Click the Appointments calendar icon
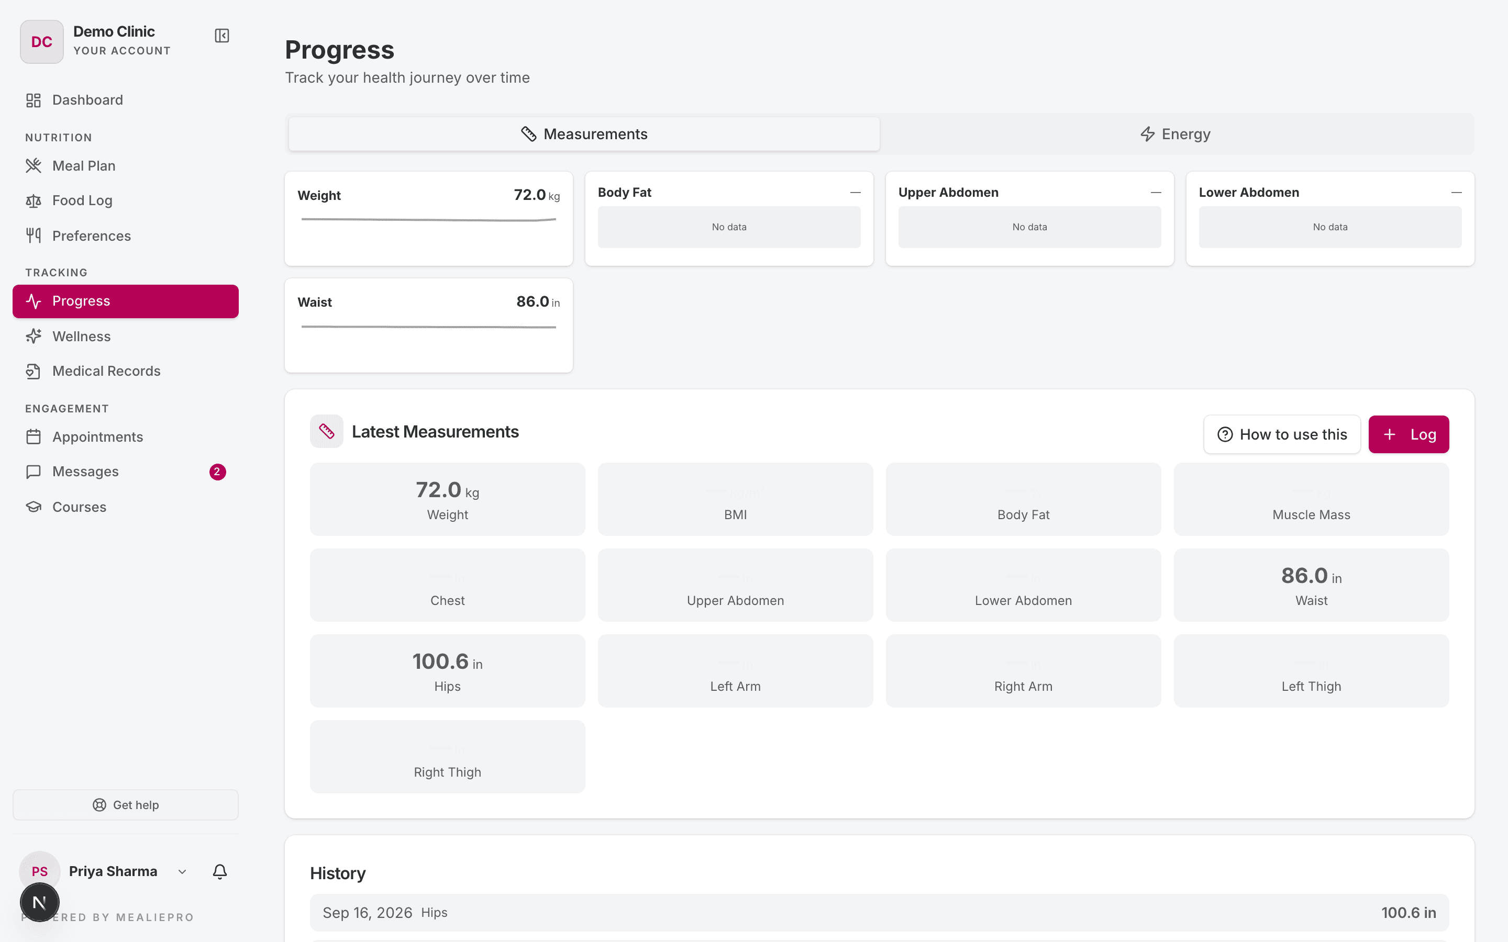 (x=34, y=437)
